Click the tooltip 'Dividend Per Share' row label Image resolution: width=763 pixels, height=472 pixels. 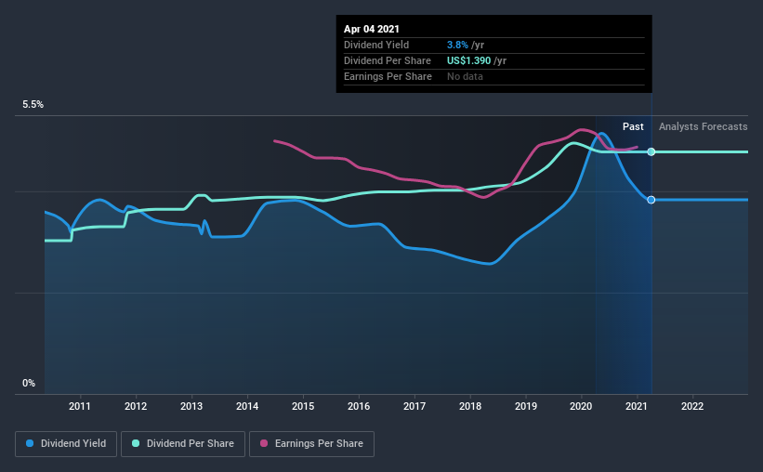point(388,60)
